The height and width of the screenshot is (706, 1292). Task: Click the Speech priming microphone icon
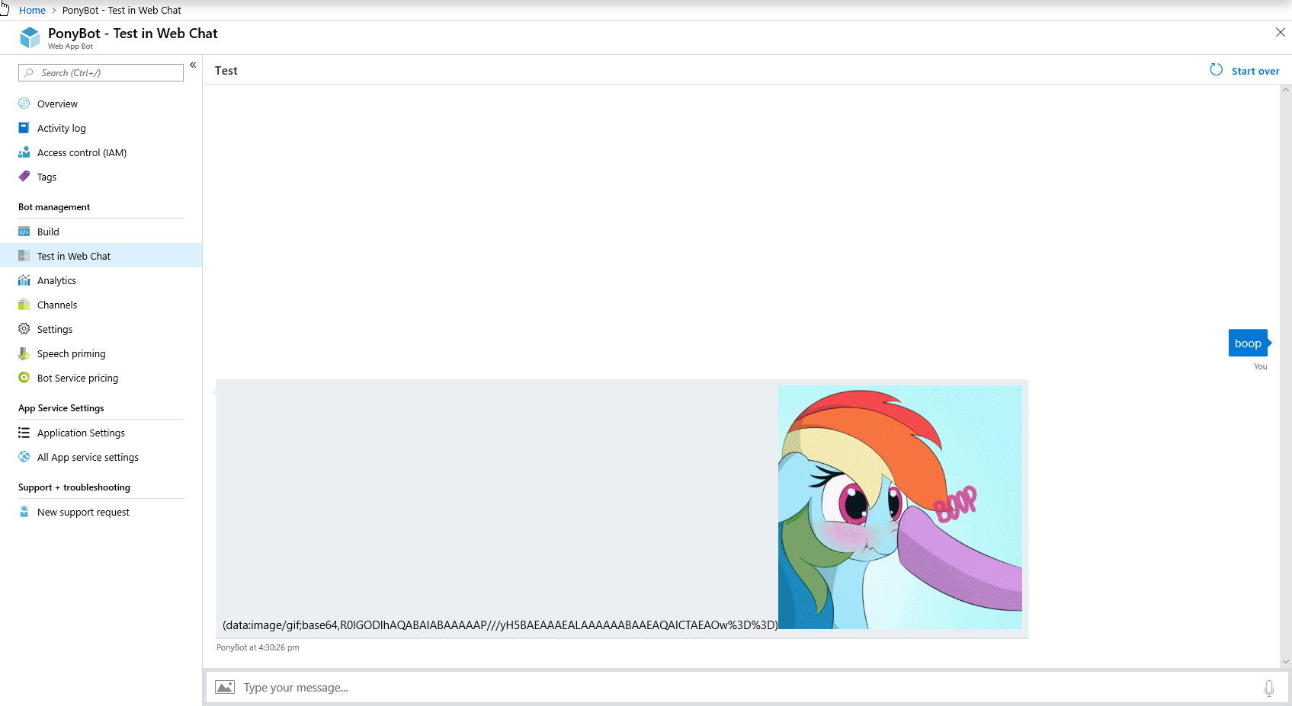tap(24, 353)
